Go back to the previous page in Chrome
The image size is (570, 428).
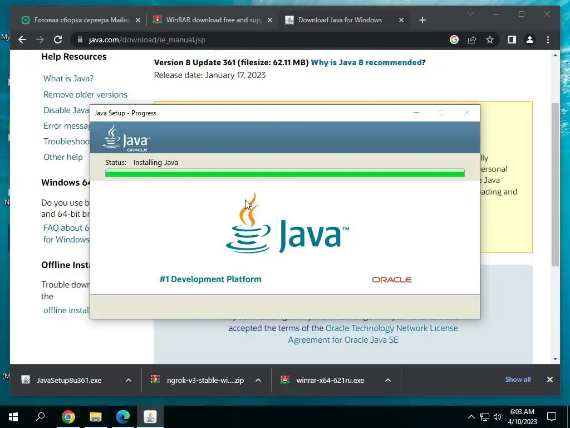(x=22, y=40)
